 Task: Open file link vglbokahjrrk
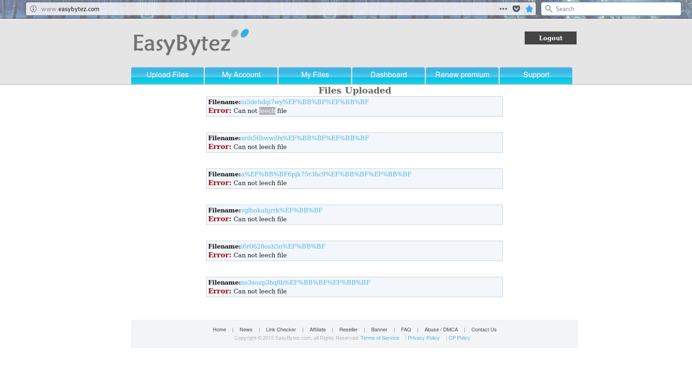(x=282, y=211)
